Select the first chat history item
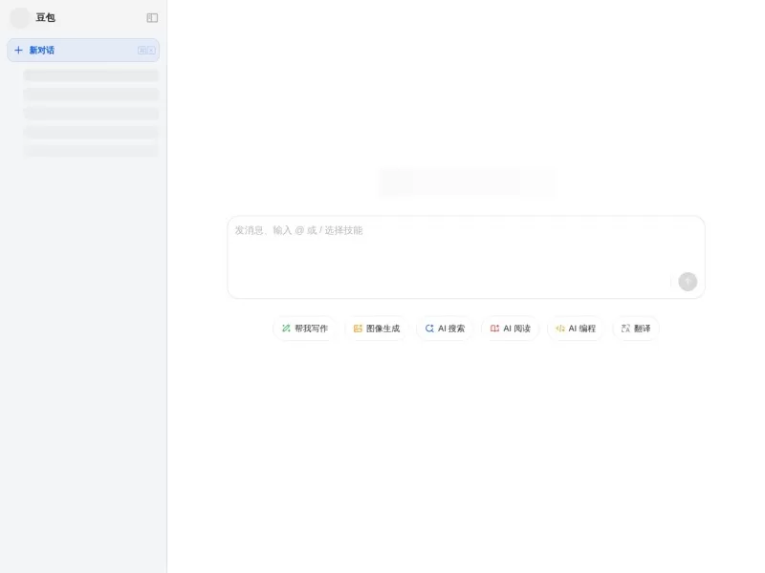The width and height of the screenshot is (765, 573). click(90, 75)
